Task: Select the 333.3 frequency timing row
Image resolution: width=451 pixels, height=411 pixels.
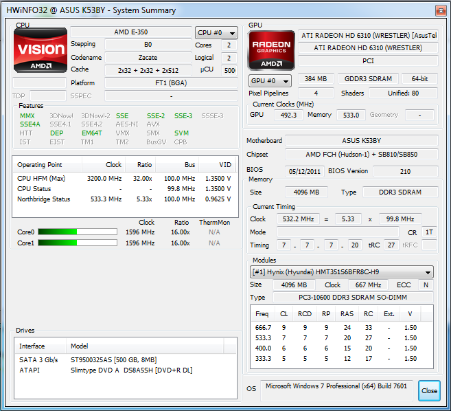Action: [x=342, y=359]
